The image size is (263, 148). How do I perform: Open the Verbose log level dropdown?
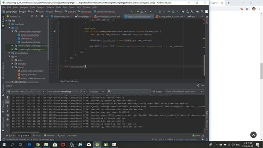tap(97, 91)
